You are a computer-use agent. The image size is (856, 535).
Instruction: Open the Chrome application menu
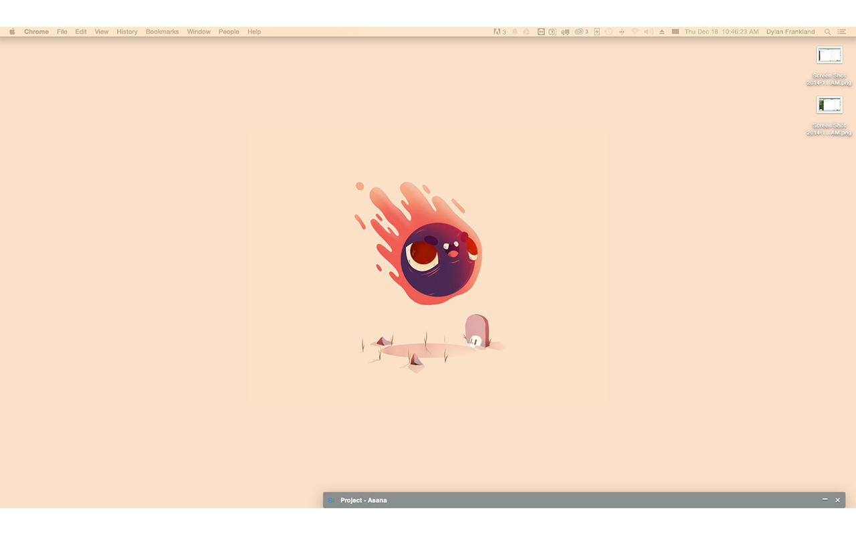coord(36,31)
